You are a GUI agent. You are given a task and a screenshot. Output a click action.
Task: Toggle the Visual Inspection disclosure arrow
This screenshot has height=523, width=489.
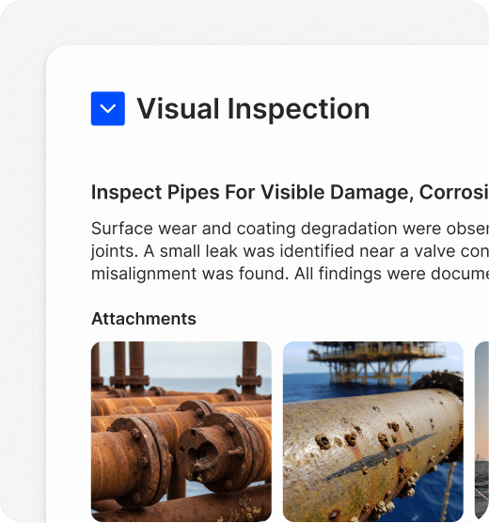click(108, 109)
